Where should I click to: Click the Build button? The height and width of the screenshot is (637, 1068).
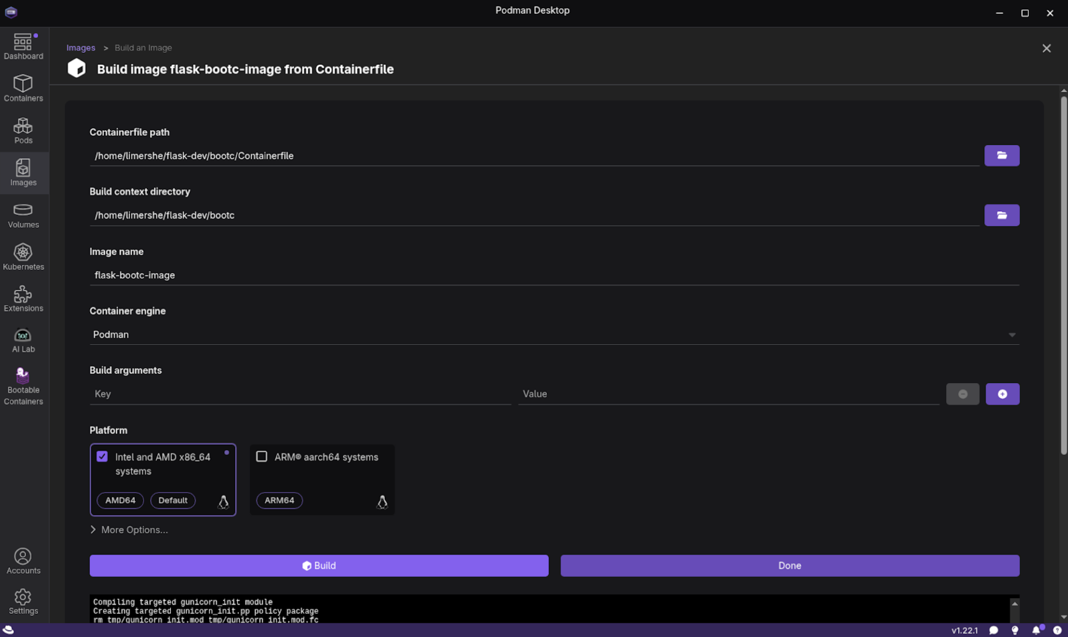(x=319, y=566)
